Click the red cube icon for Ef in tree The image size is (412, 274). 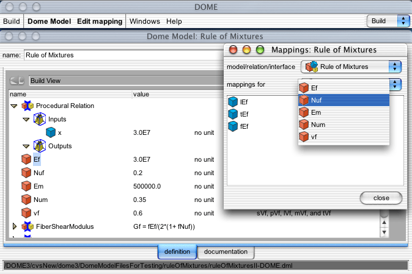click(26, 159)
